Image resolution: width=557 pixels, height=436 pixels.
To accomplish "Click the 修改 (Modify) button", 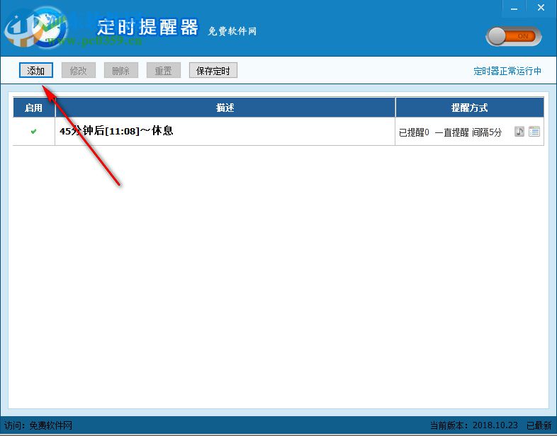I will [x=79, y=70].
